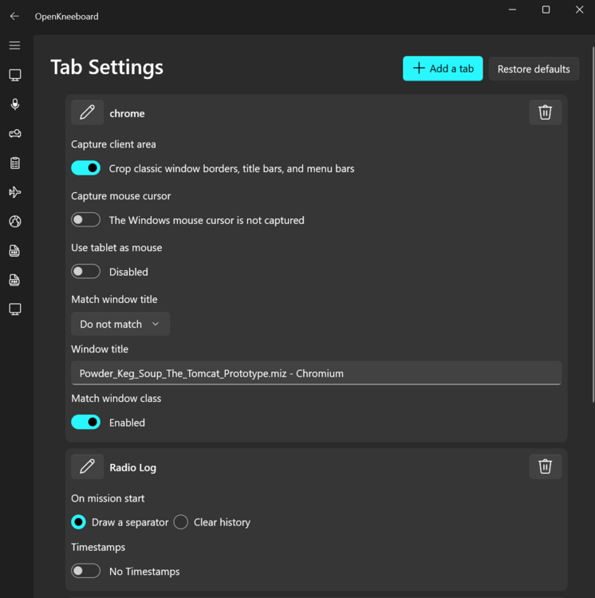The height and width of the screenshot is (598, 595).
Task: Rename the Radio Log tab with pencil icon
Action: [87, 466]
